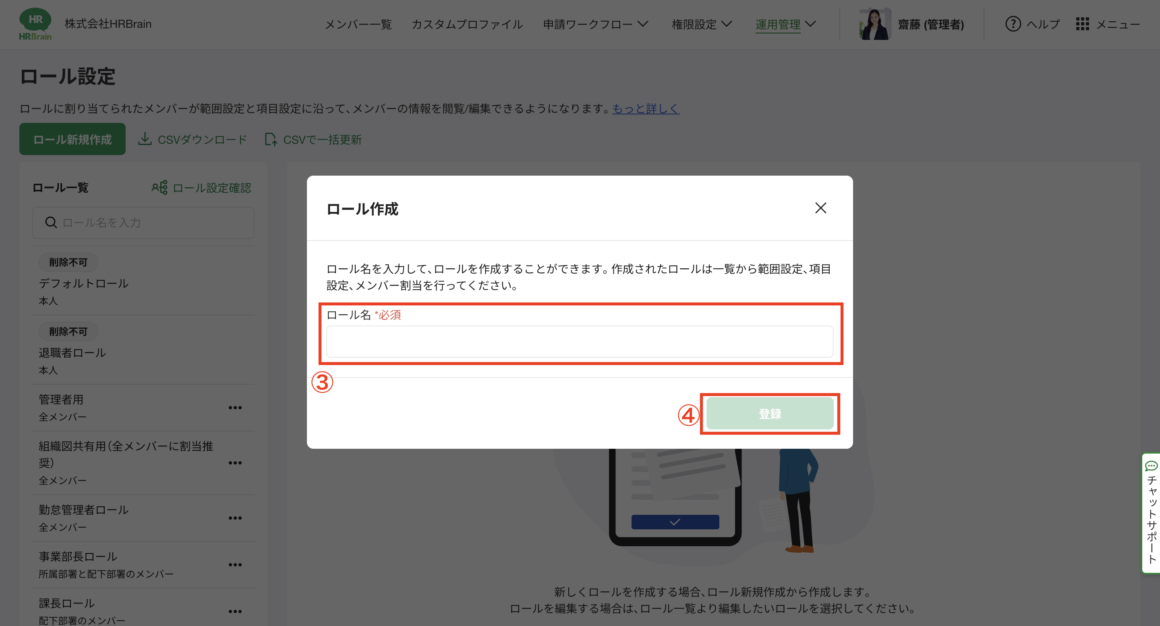Screen dimensions: 1160x626
Task: Click the 株式会社HRBrain company name
Action: (x=108, y=24)
